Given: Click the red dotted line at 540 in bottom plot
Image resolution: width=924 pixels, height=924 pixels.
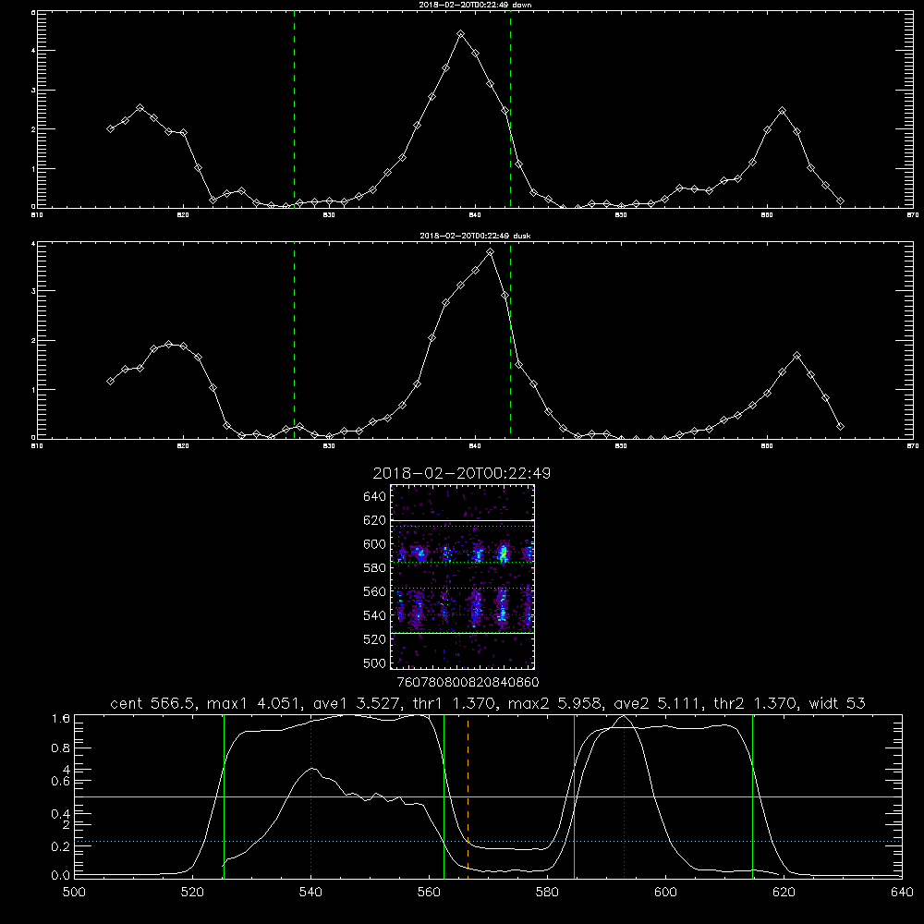Looking at the screenshot, I should tap(311, 796).
